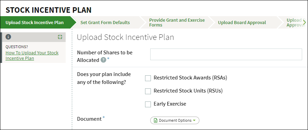
Task: Click the Restricted Stock Awards (RSAs) label
Action: coord(190,78)
